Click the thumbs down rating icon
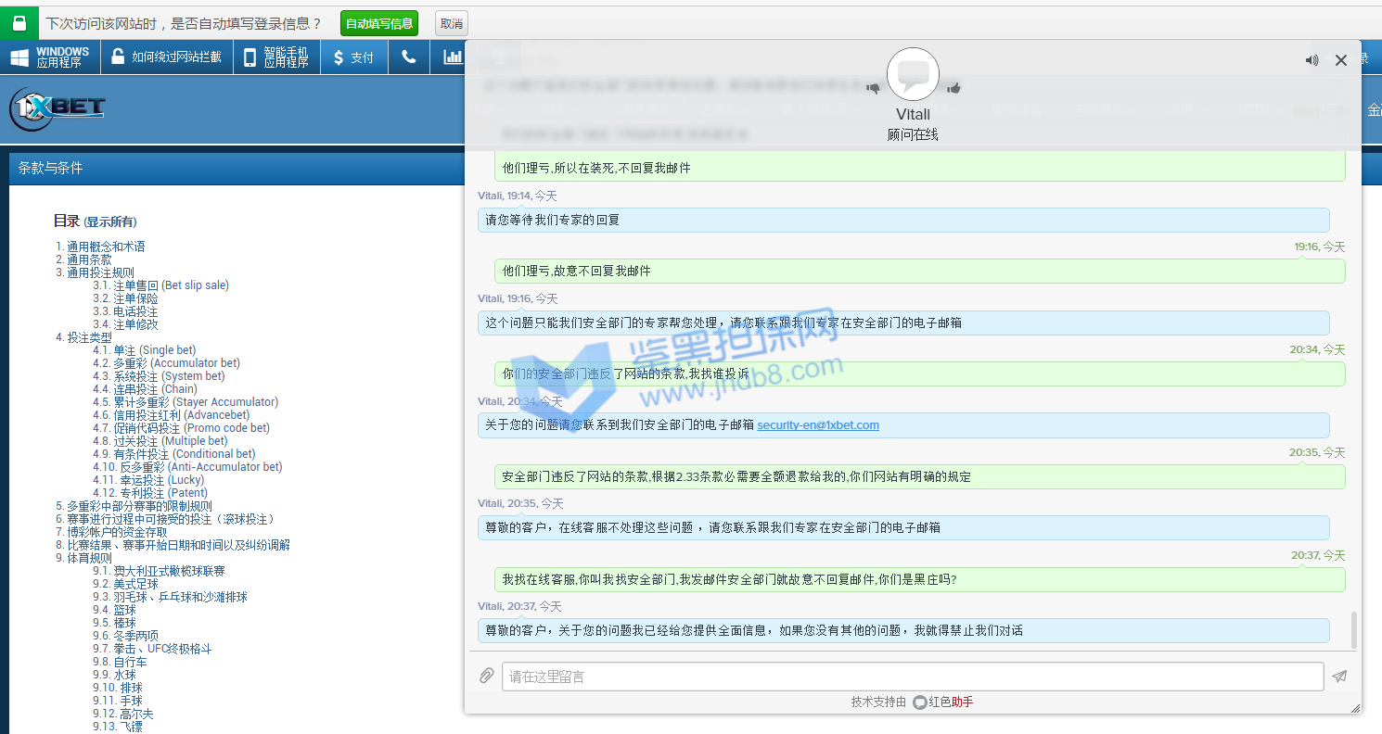Image resolution: width=1382 pixels, height=734 pixels. click(x=873, y=88)
